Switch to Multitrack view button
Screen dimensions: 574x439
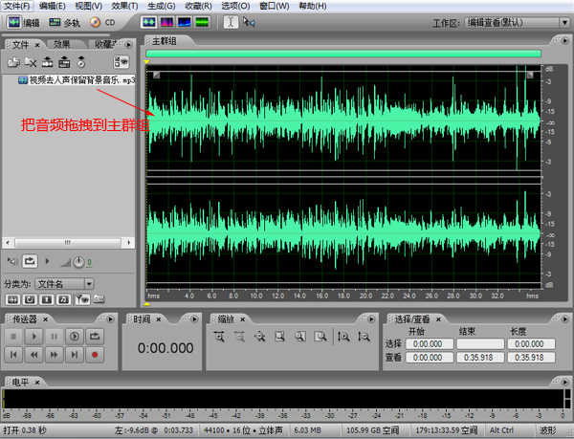(x=64, y=23)
